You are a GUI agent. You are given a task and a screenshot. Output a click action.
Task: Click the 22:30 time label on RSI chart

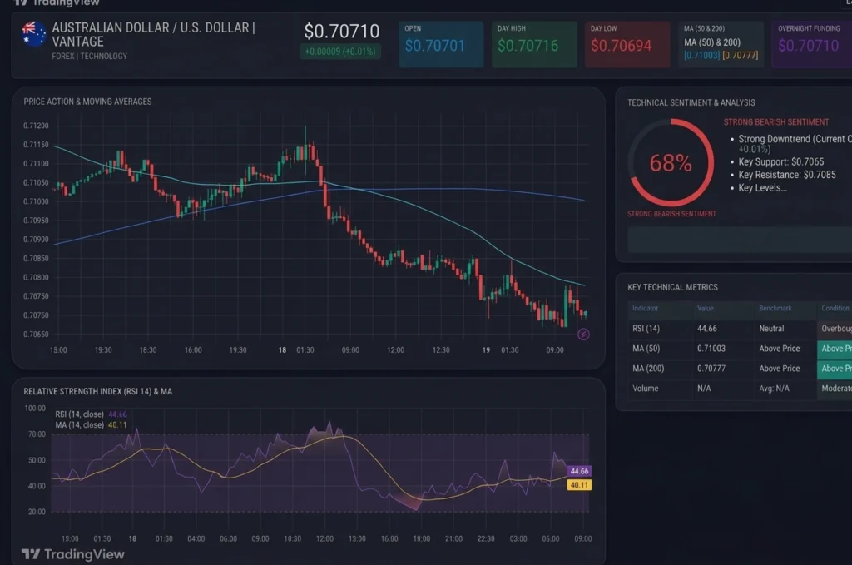click(x=486, y=539)
